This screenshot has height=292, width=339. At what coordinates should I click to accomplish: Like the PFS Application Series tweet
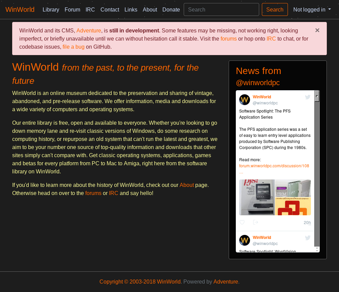[242, 222]
